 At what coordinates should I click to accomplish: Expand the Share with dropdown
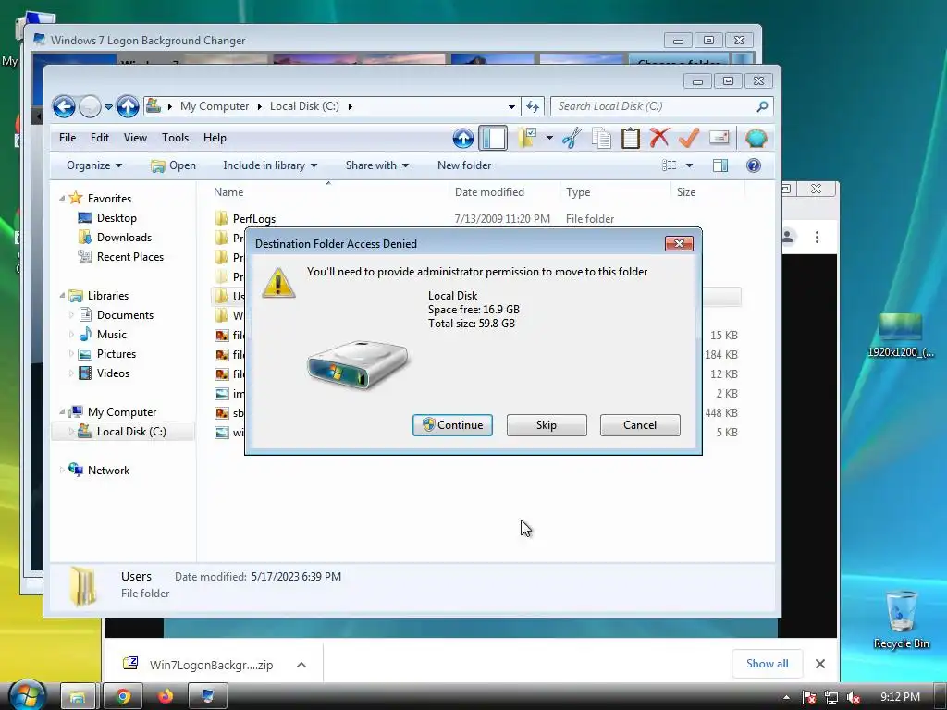tap(377, 165)
